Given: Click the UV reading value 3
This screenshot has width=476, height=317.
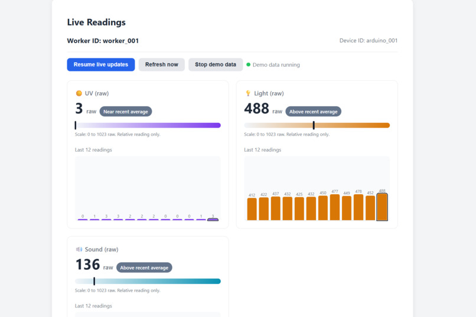Looking at the screenshot, I should click(79, 109).
